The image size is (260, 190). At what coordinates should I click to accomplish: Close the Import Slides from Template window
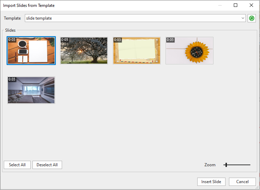(x=251, y=5)
